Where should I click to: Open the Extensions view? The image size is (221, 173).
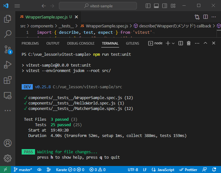pyautogui.click(x=7, y=80)
